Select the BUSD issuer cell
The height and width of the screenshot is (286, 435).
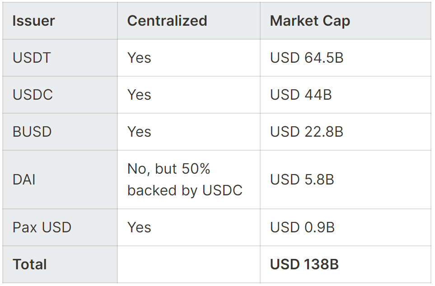(60, 132)
